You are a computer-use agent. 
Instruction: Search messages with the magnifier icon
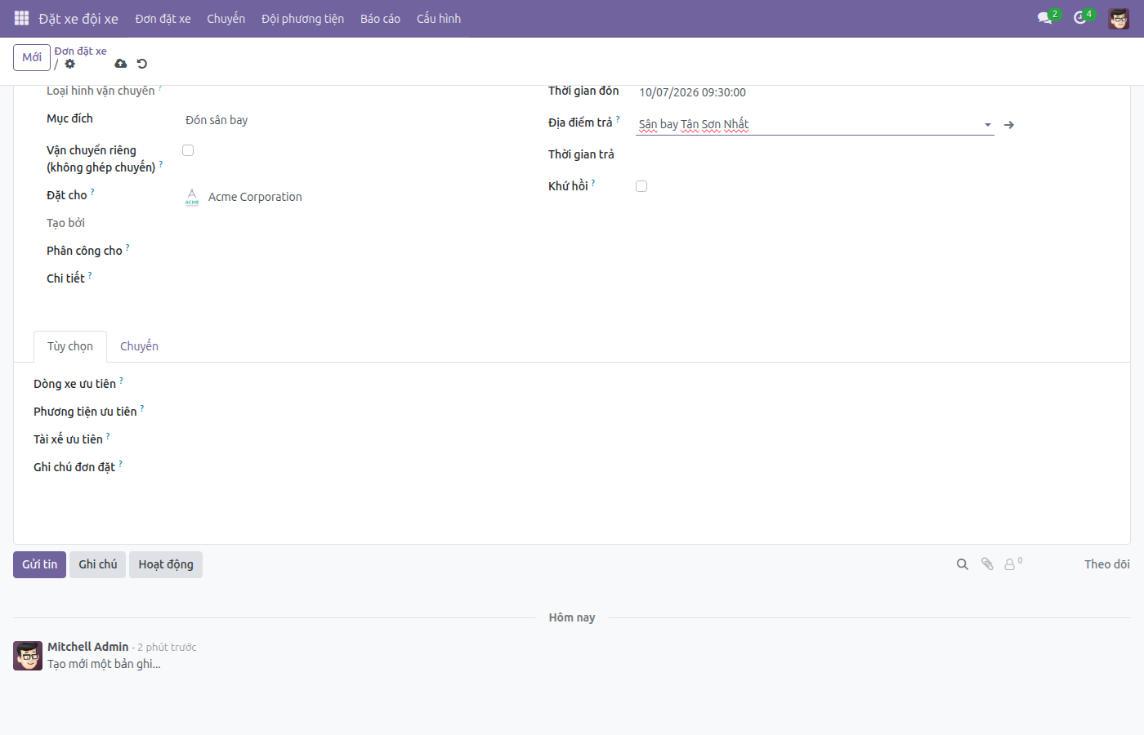(x=963, y=564)
